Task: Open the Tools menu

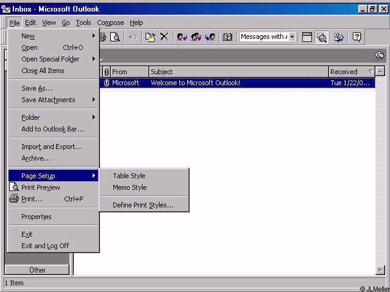Action: (x=83, y=23)
